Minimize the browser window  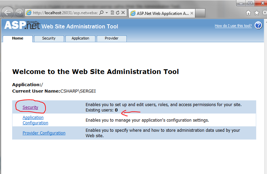click(241, 3)
